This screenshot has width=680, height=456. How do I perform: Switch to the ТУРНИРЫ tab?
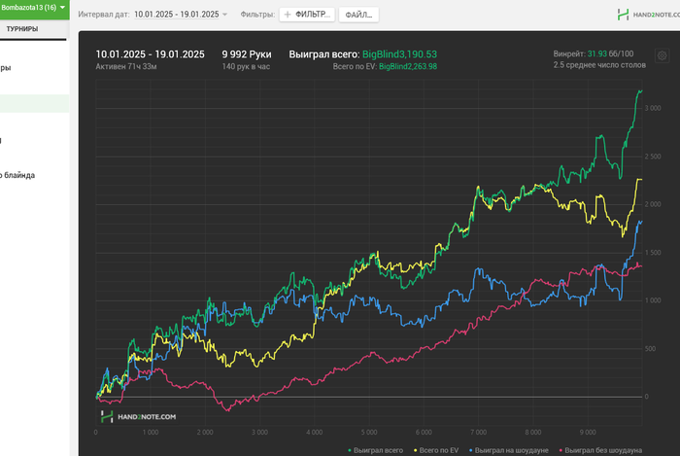(x=21, y=29)
